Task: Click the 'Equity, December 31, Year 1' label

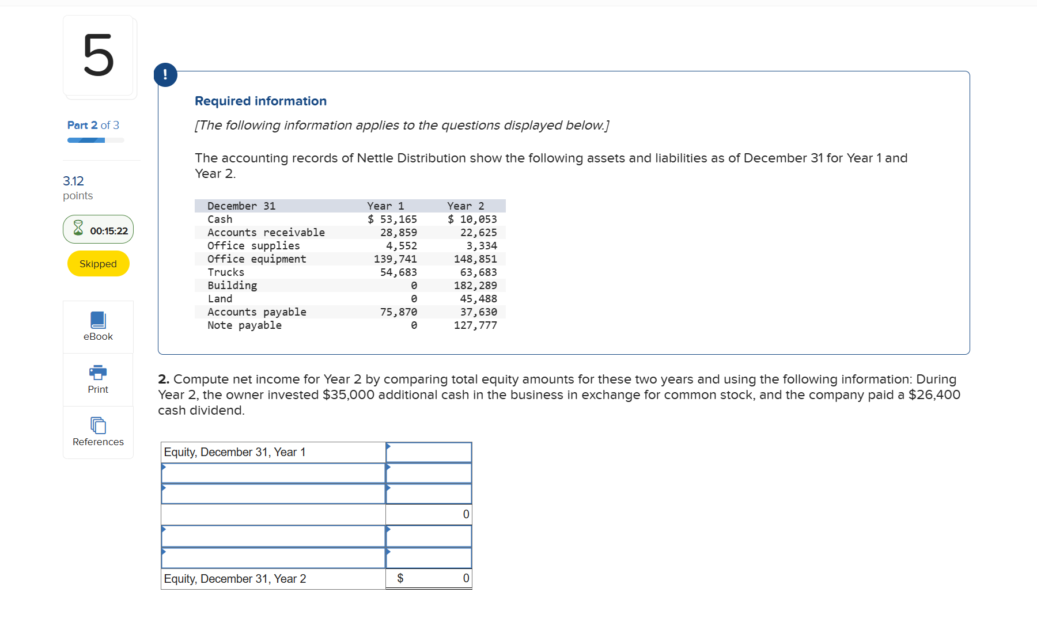Action: coord(234,452)
